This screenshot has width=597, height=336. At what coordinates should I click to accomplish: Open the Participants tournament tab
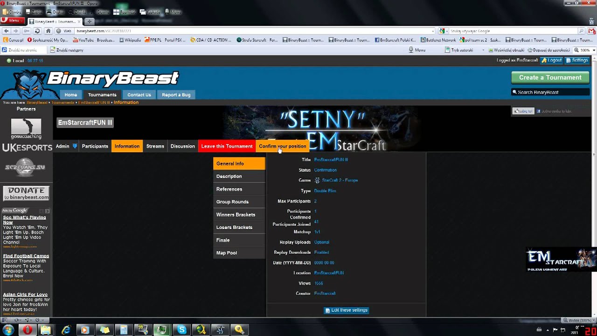tap(95, 147)
